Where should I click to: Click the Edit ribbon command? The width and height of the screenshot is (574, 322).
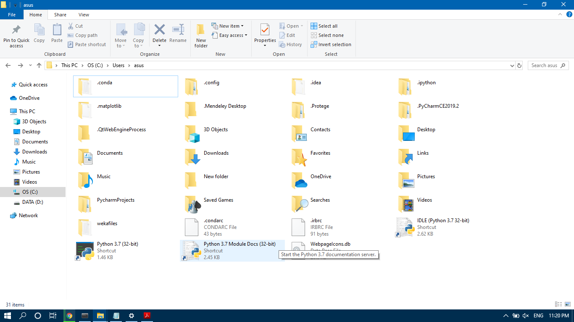287,35
